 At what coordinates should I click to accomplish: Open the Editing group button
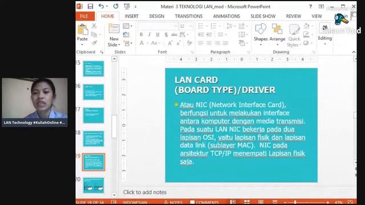(325, 34)
